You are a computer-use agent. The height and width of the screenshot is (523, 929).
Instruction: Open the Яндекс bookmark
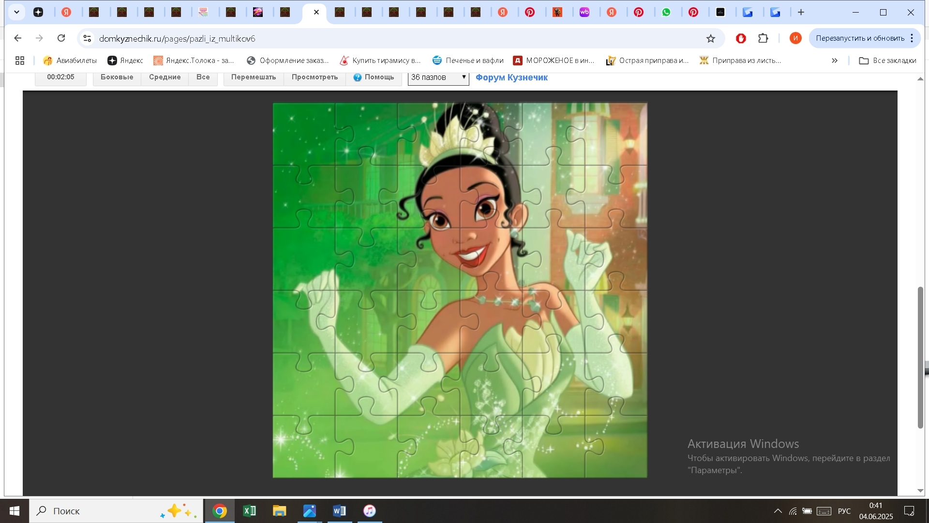(x=125, y=61)
